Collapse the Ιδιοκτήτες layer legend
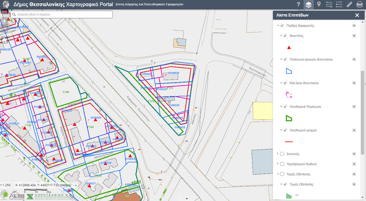 click(281, 35)
